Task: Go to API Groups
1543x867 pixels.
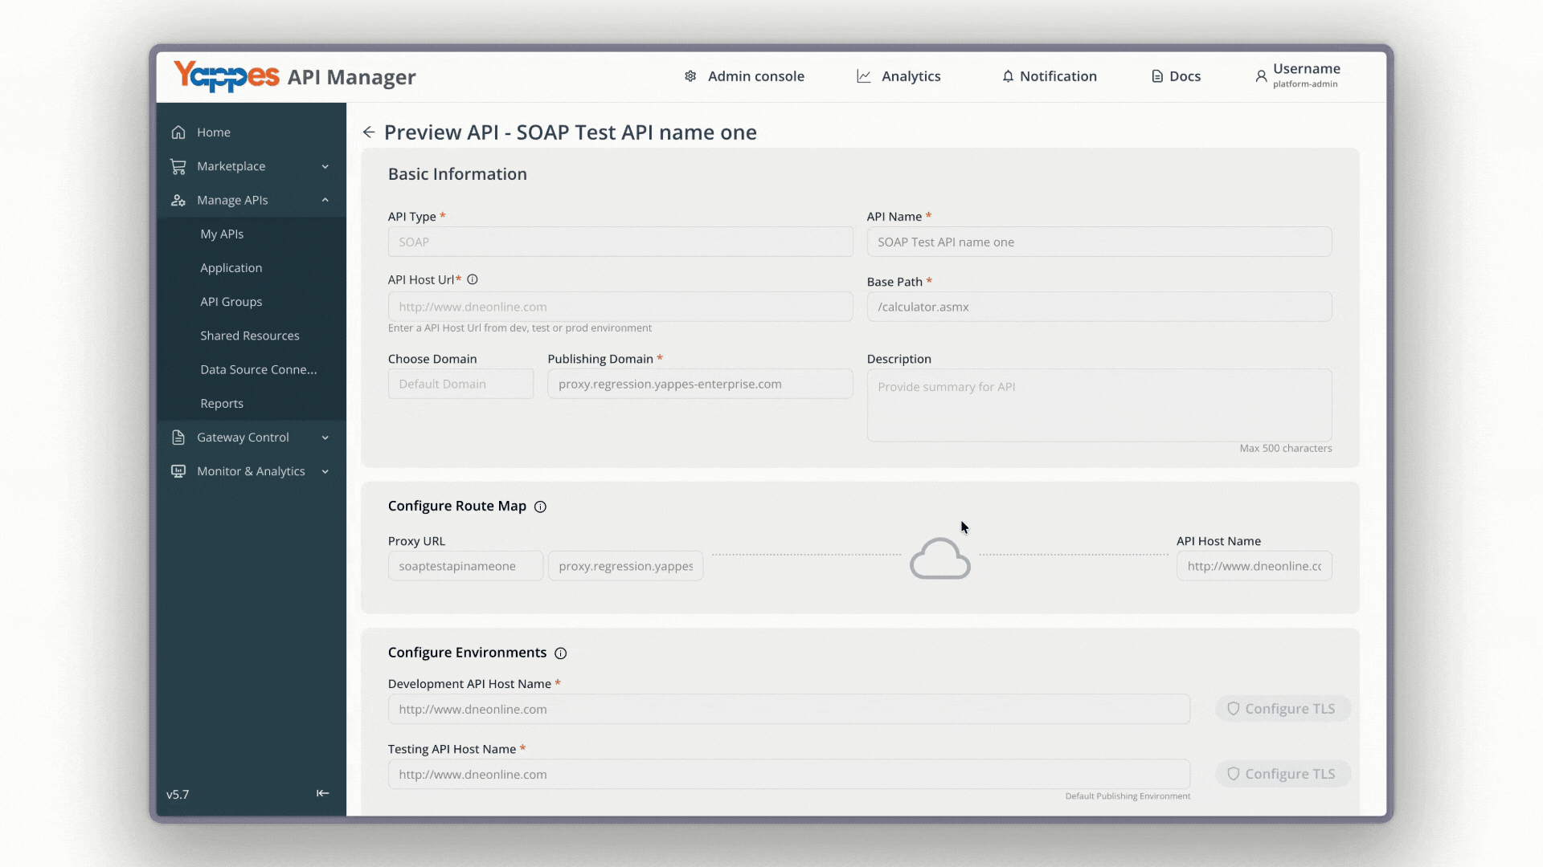Action: 231,302
